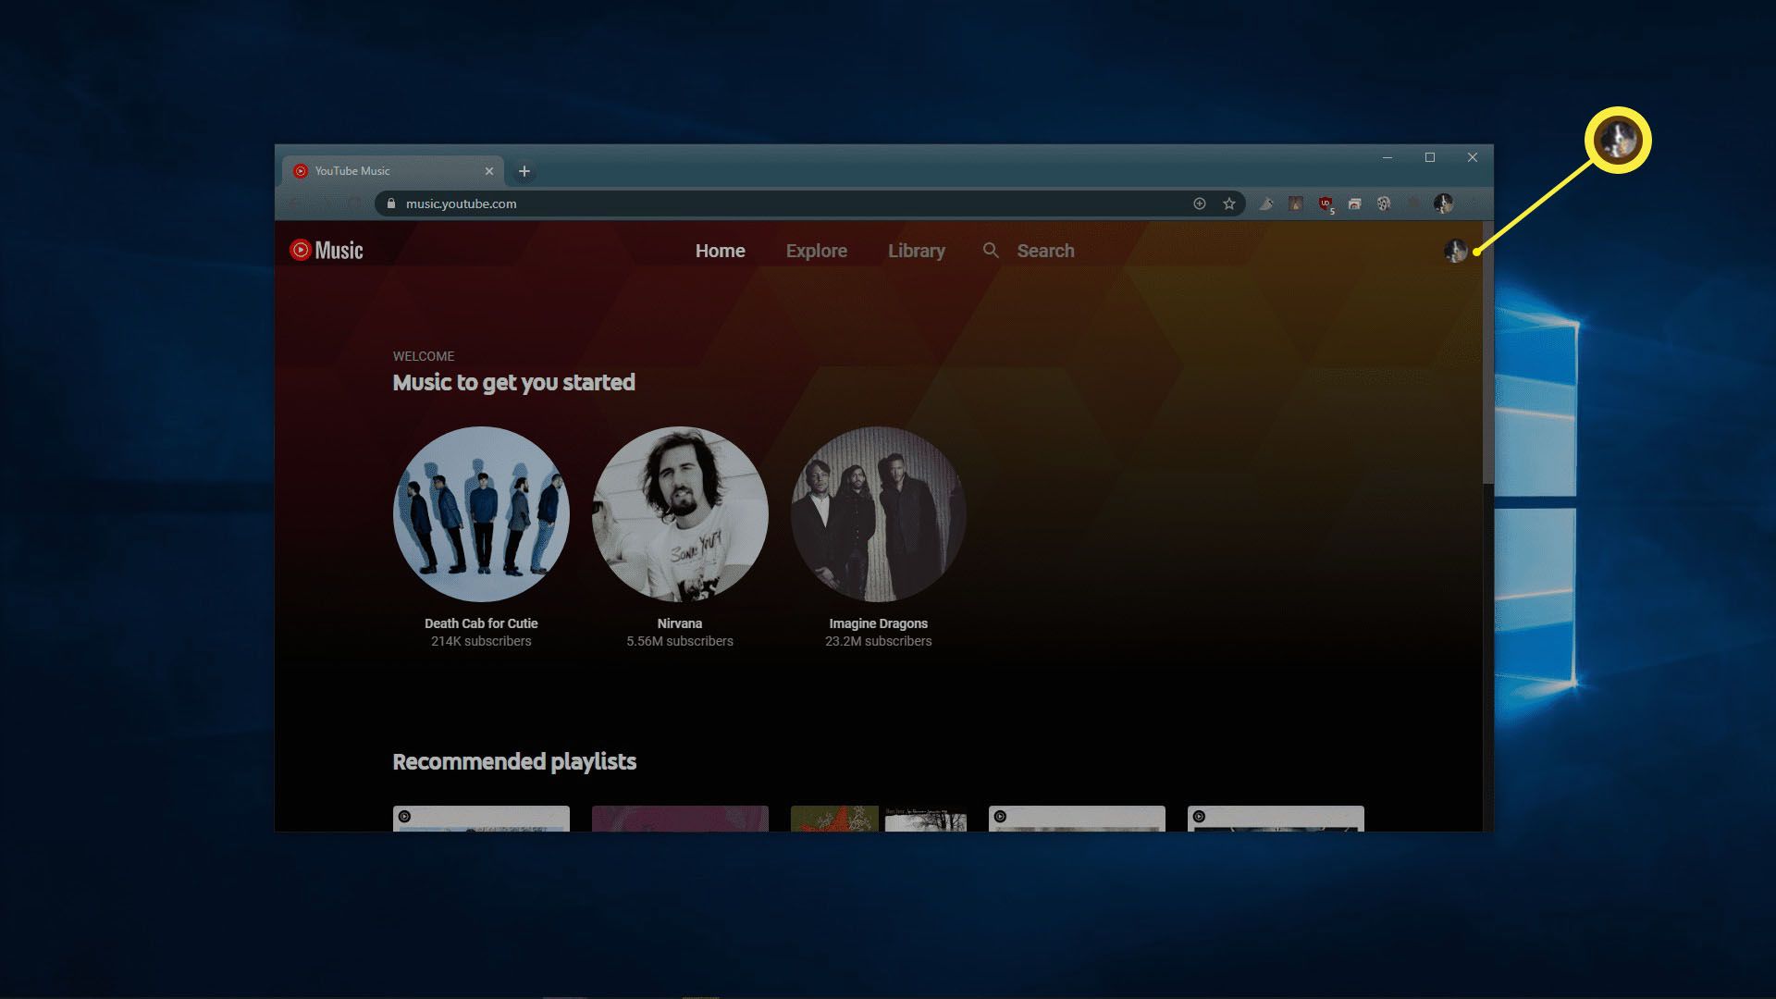Click the user account profile icon

pyautogui.click(x=1457, y=250)
